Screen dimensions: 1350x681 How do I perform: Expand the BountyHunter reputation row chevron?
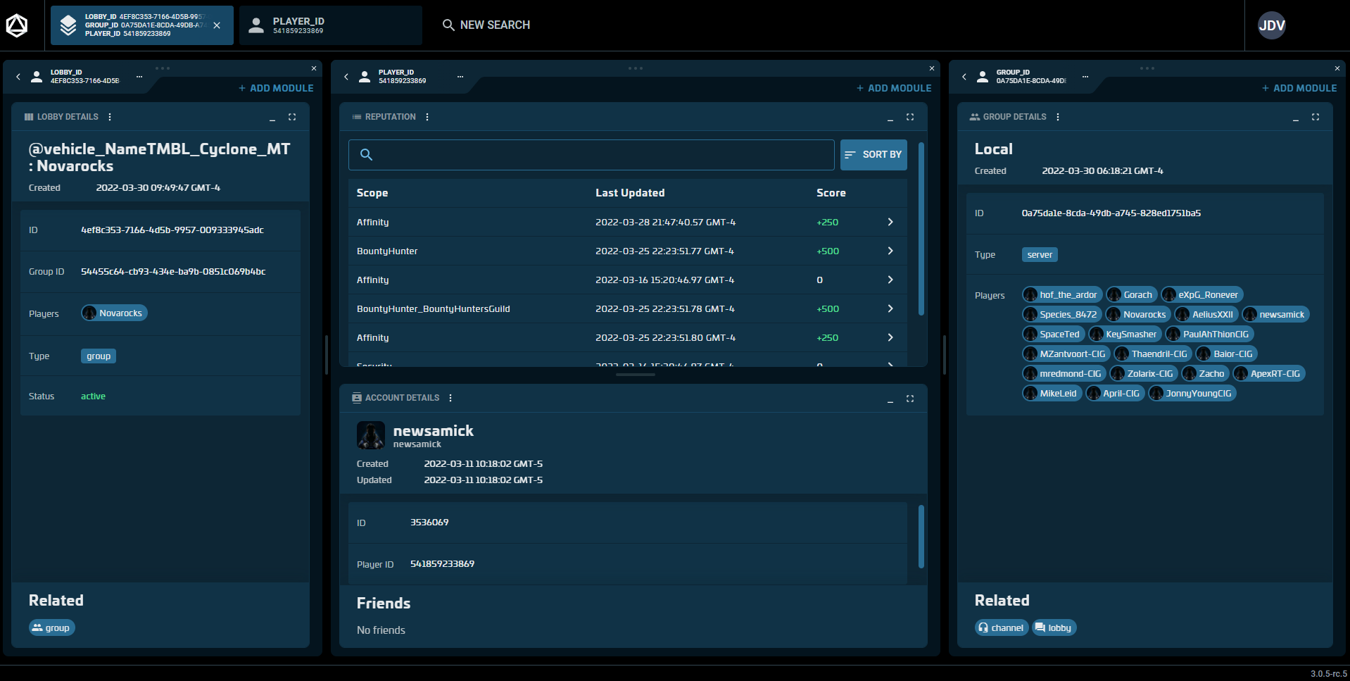tap(890, 251)
